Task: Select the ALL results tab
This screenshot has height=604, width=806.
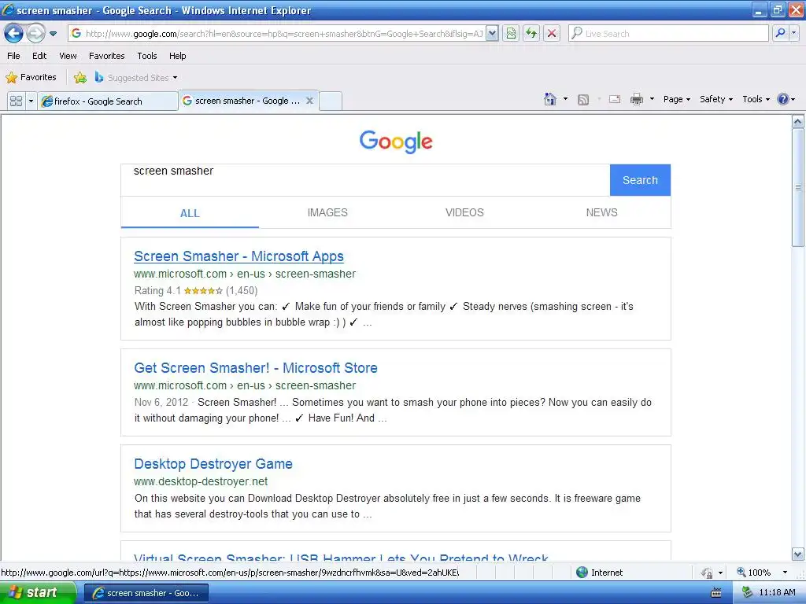Action: pyautogui.click(x=190, y=213)
